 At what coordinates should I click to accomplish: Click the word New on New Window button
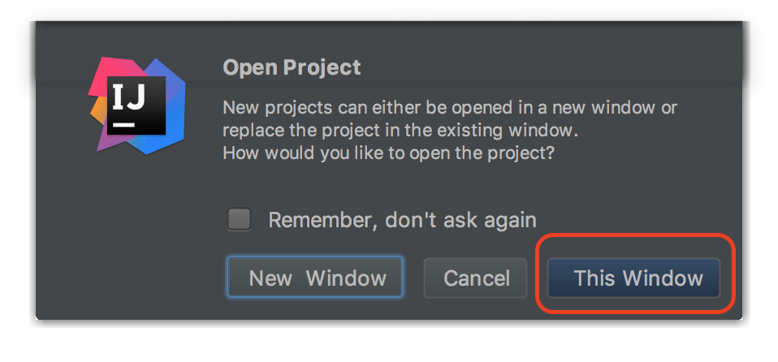click(x=270, y=278)
